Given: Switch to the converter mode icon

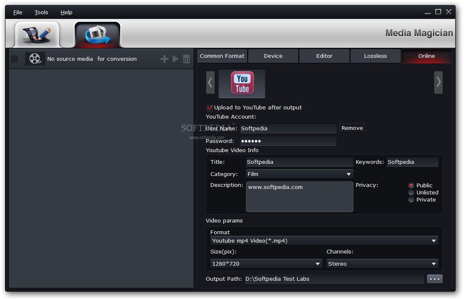Looking at the screenshot, I should pyautogui.click(x=97, y=35).
